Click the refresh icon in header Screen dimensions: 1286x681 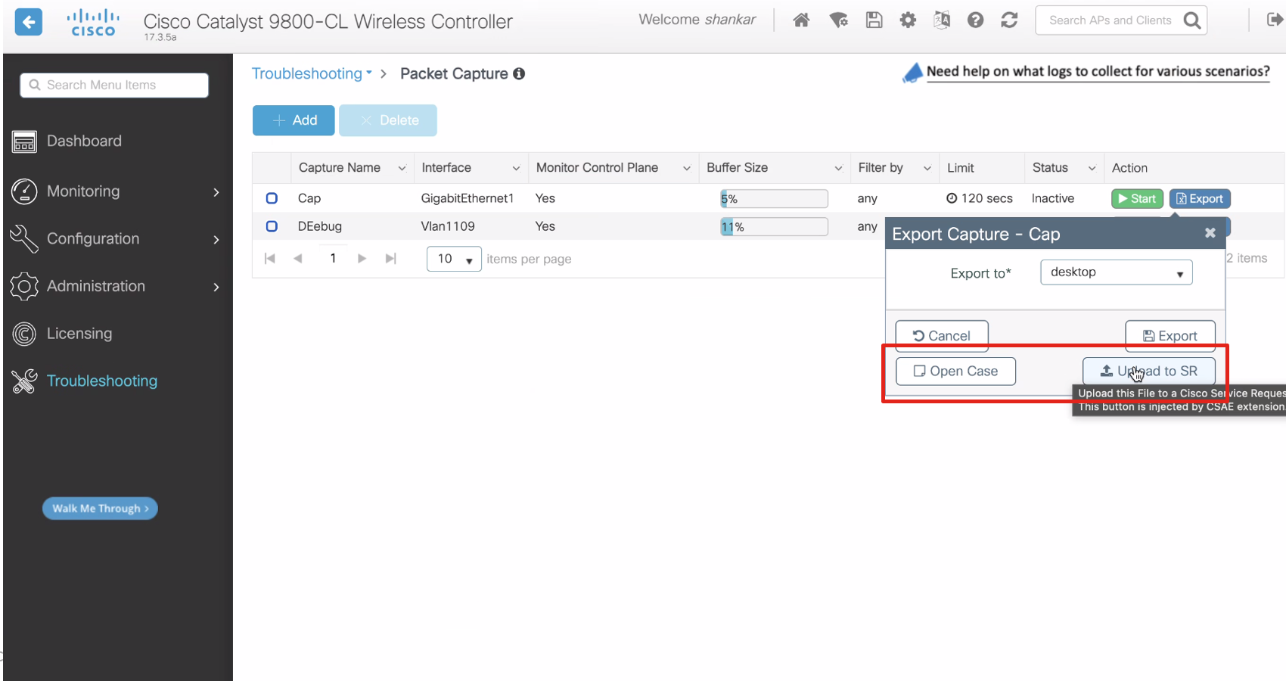click(x=1009, y=20)
